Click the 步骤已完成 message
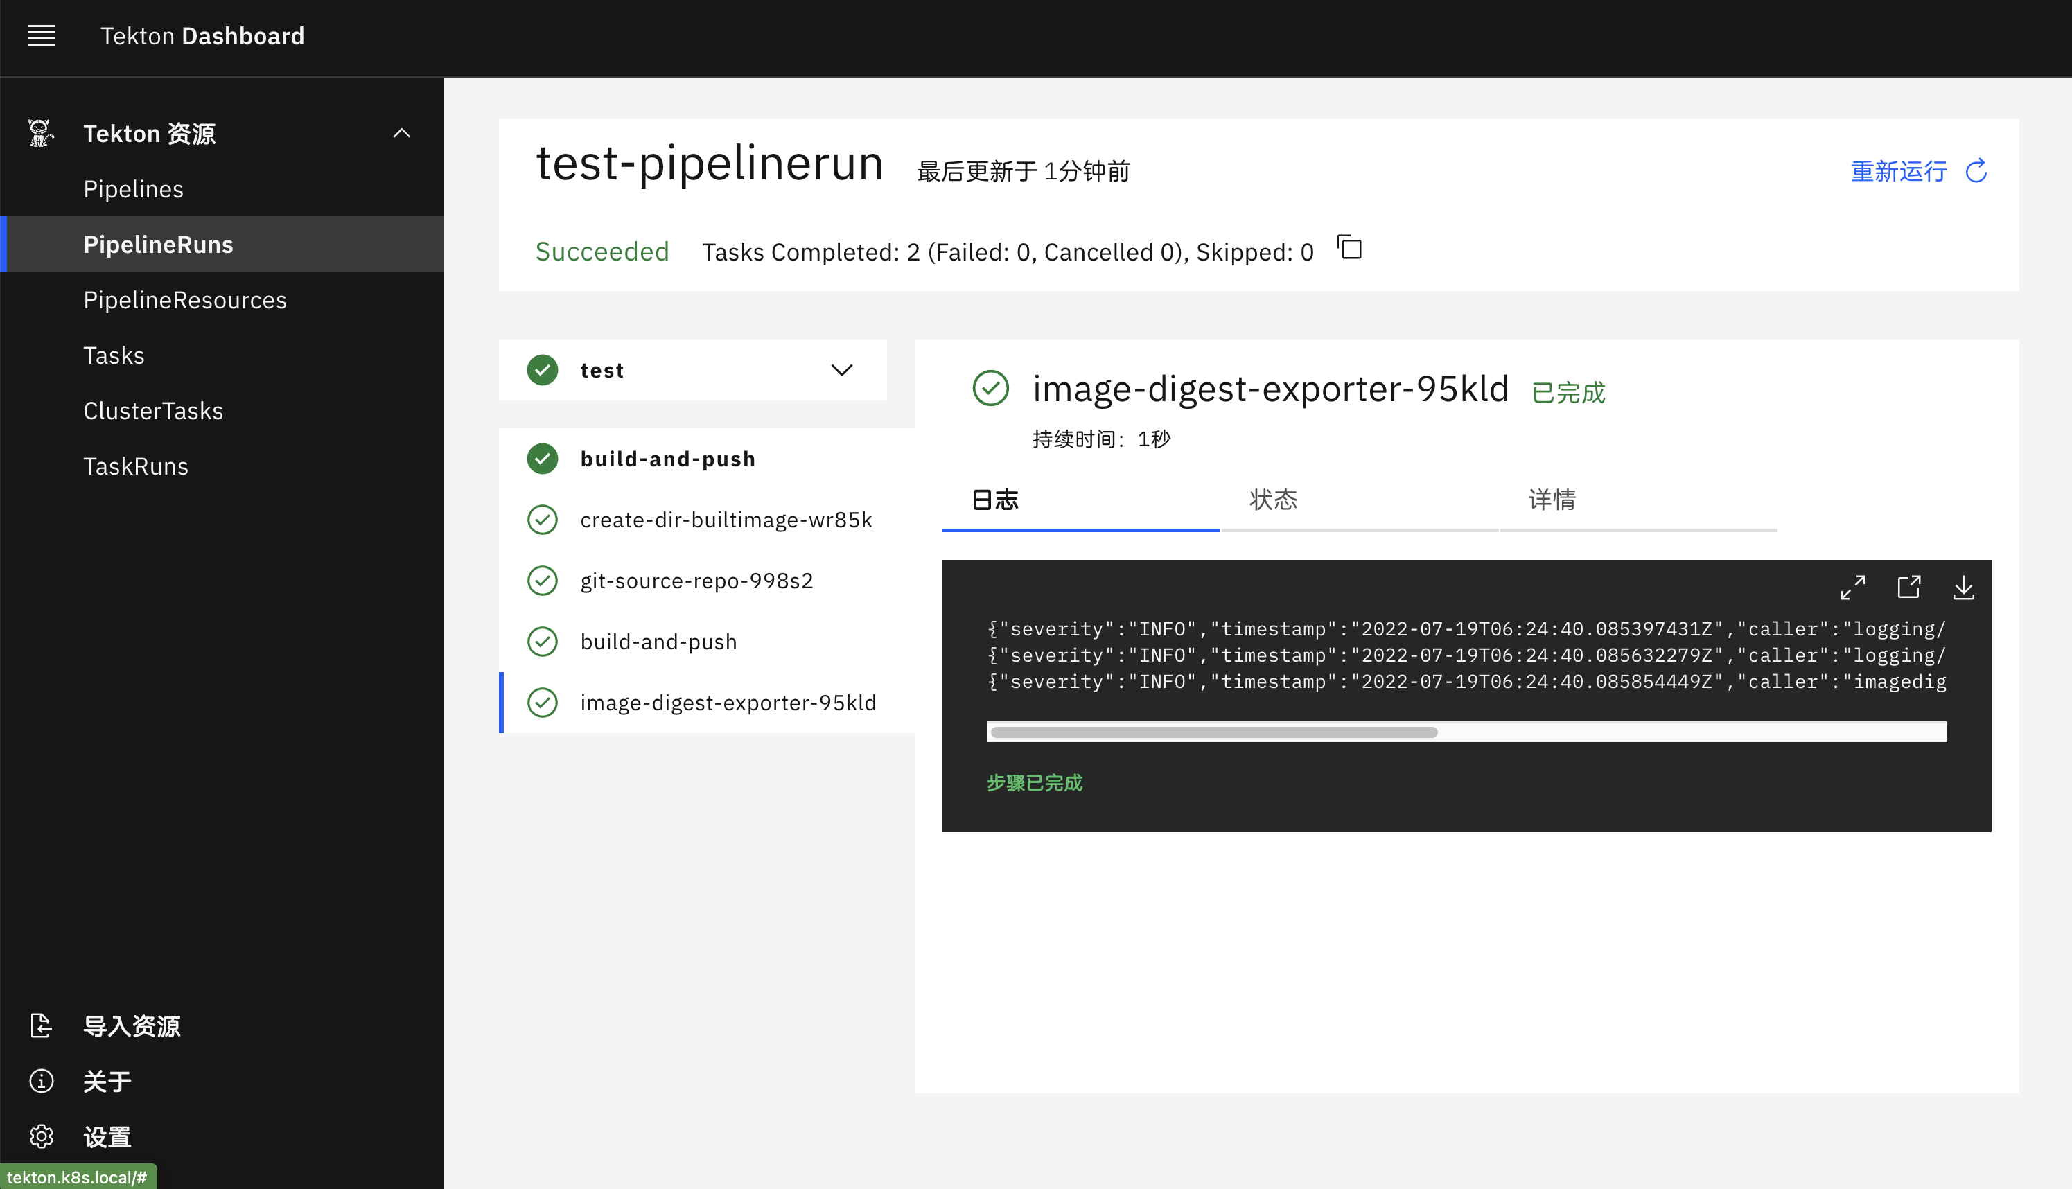This screenshot has width=2072, height=1189. pos(1034,782)
